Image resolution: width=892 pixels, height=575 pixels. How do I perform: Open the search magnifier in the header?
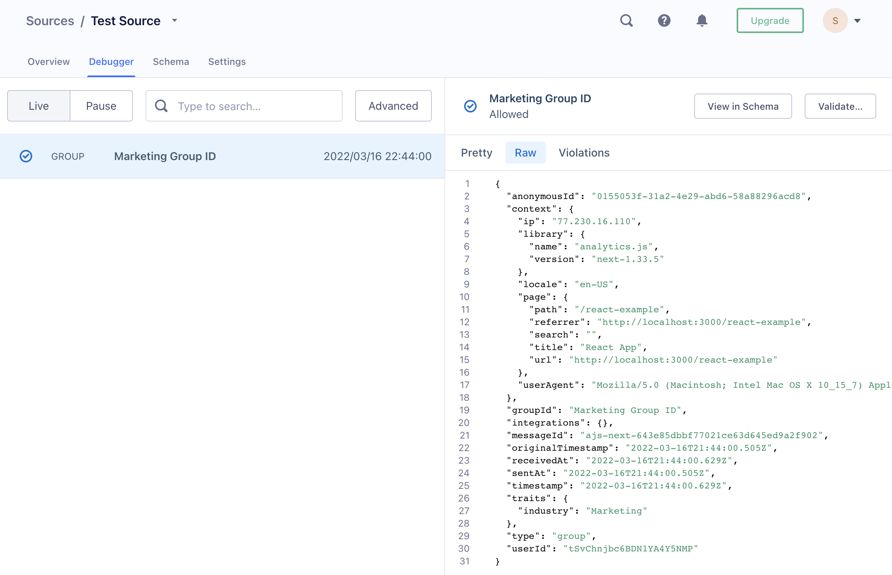tap(627, 20)
